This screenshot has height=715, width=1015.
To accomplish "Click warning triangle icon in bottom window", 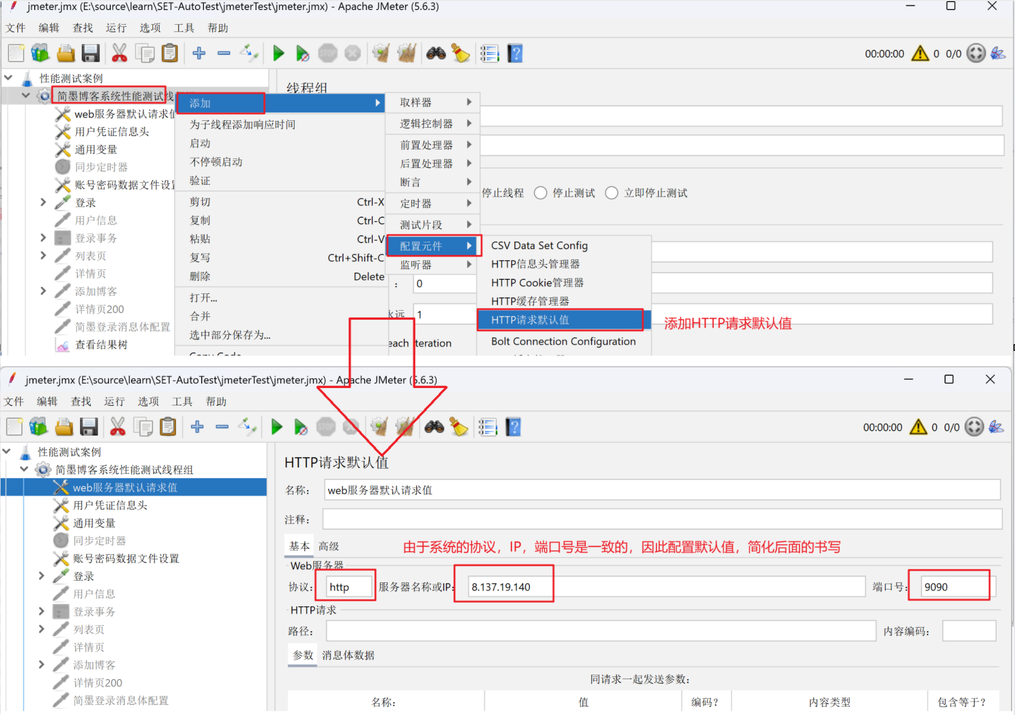I will coord(918,427).
